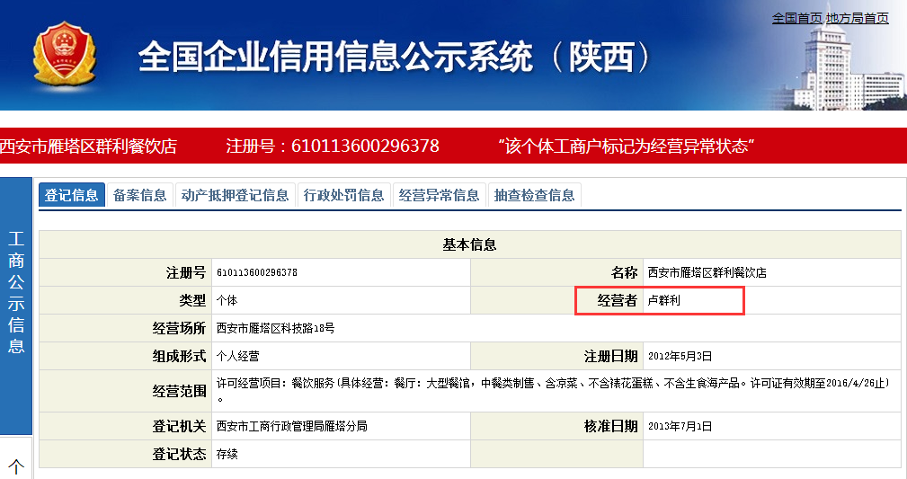Screen dimensions: 907x479
Task: Click the address 西安市雁塔区科技路18号
Action: pyautogui.click(x=275, y=328)
